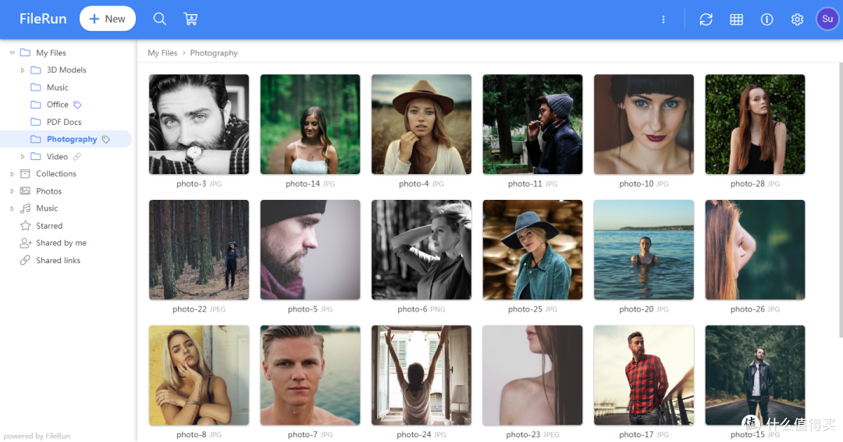Click the refresh icon in header
The width and height of the screenshot is (843, 442).
point(706,20)
